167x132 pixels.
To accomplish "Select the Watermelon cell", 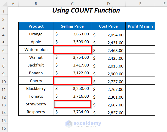I will pyautogui.click(x=36, y=49).
